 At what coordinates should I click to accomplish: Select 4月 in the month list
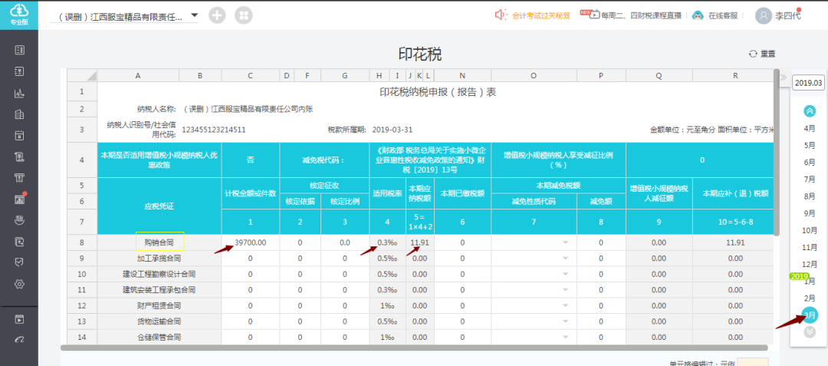[809, 128]
